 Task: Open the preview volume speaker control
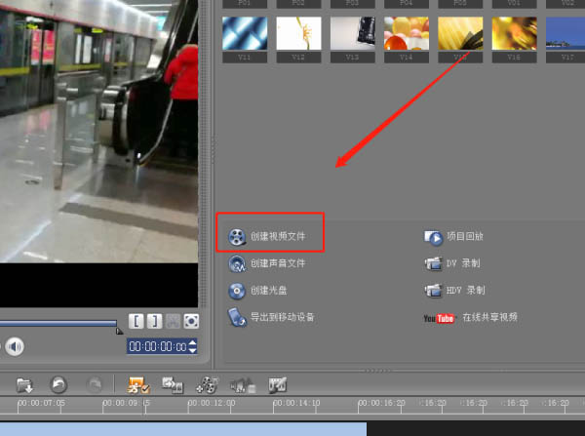tap(15, 347)
